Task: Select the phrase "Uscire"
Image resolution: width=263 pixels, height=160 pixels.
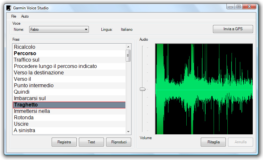Action: coord(69,124)
